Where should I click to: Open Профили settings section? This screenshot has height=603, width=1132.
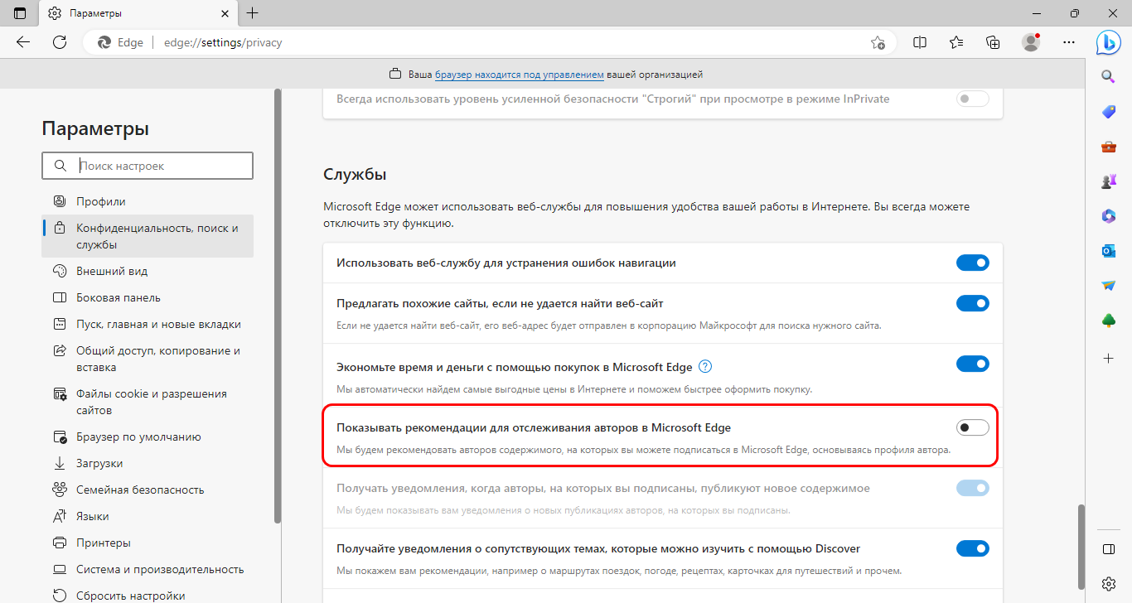click(x=148, y=201)
